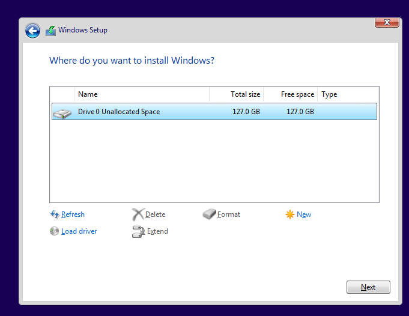409x316 pixels.
Task: Click the Extend drives icon
Action: coord(138,231)
